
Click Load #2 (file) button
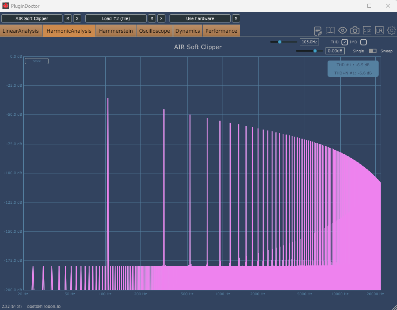[116, 18]
